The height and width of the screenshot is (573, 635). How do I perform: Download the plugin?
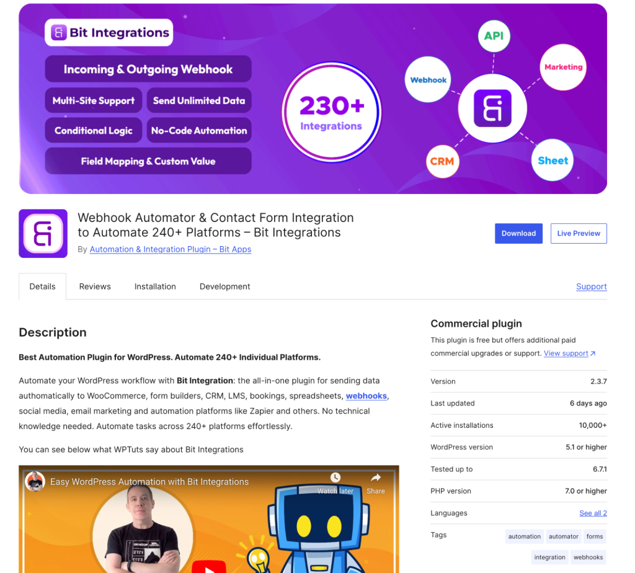[x=518, y=233]
